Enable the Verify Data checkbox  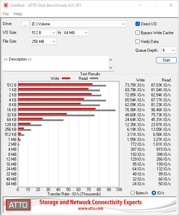pyautogui.click(x=137, y=42)
